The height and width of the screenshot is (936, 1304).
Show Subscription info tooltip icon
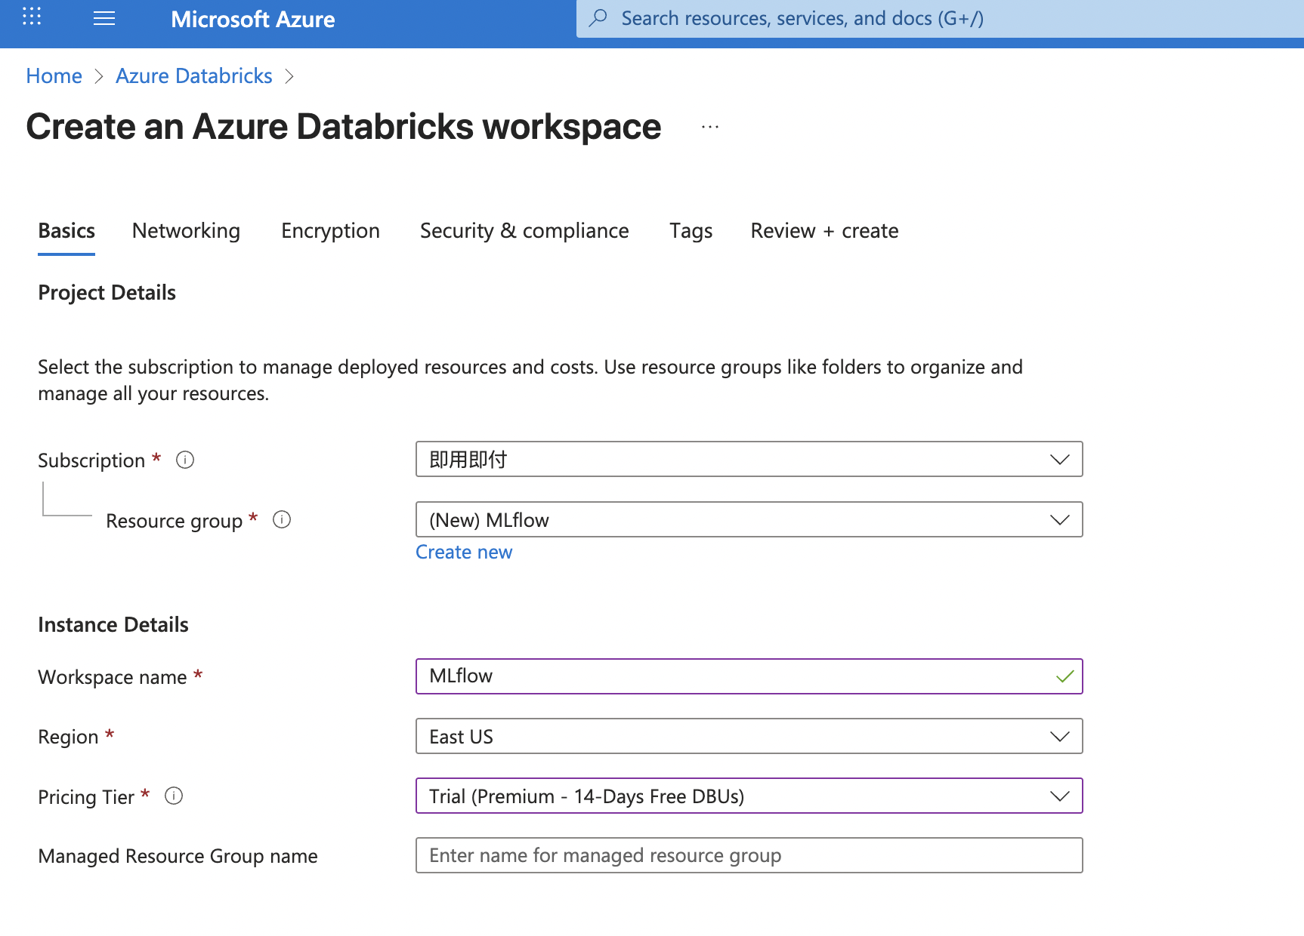point(185,460)
